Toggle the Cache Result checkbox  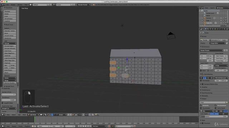click(x=215, y=108)
